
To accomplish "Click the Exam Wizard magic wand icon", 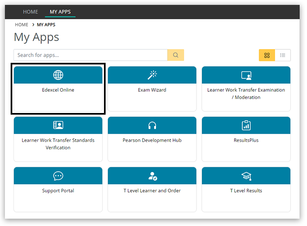I will [152, 75].
